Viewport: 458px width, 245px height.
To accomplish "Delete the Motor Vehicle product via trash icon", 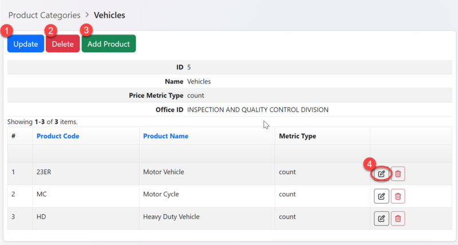I will click(x=398, y=173).
